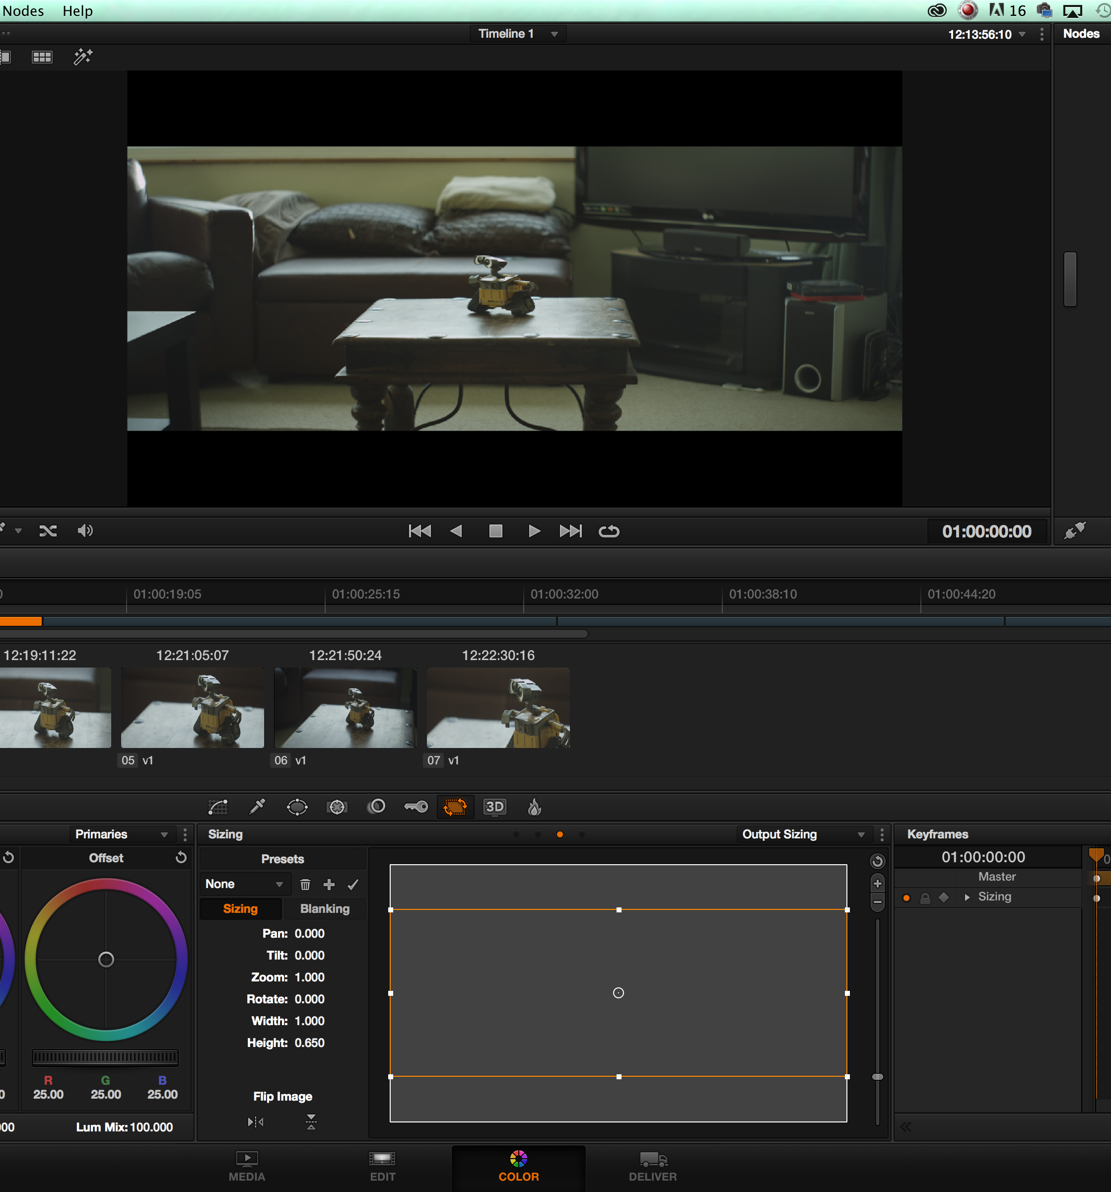The width and height of the screenshot is (1111, 1192).
Task: Reset the sizing viewer with circular arrow
Action: (877, 861)
